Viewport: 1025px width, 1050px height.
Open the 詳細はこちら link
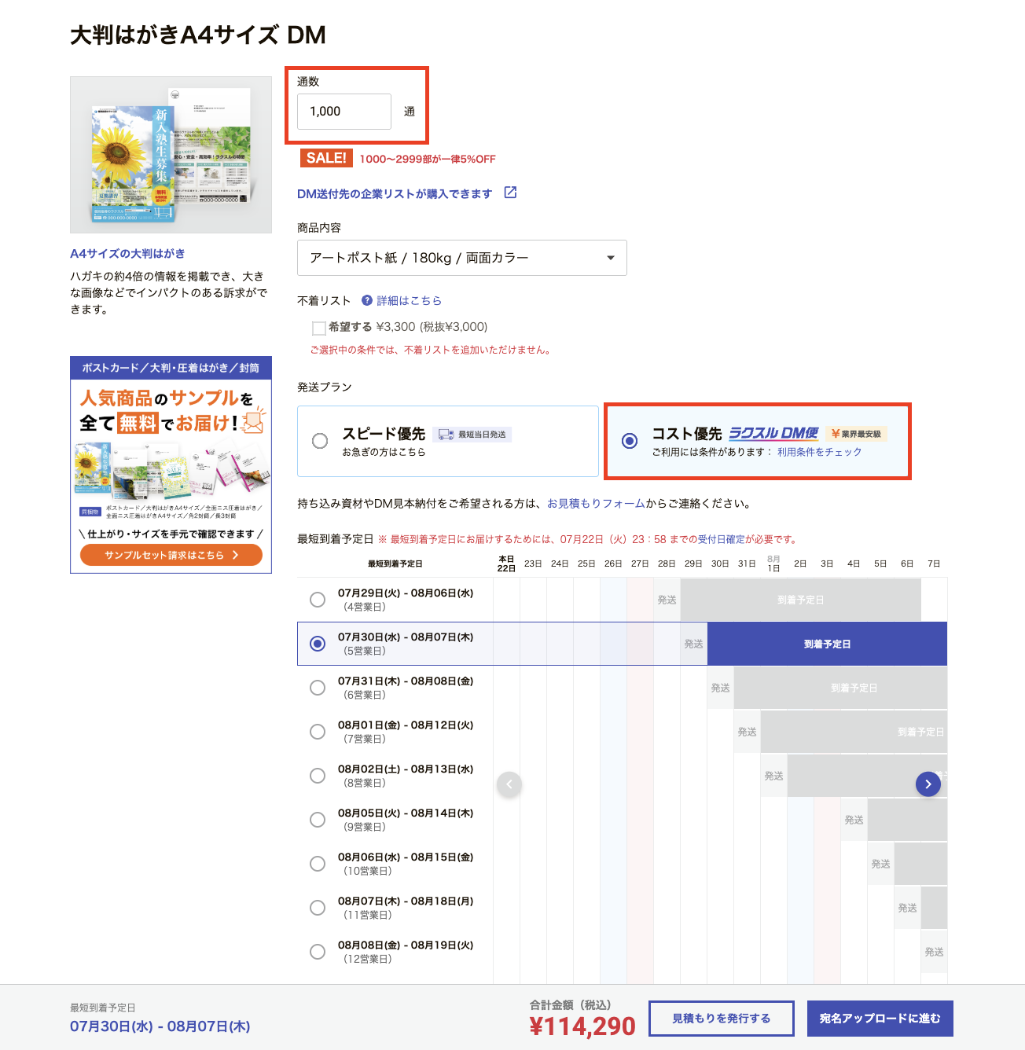(x=410, y=300)
